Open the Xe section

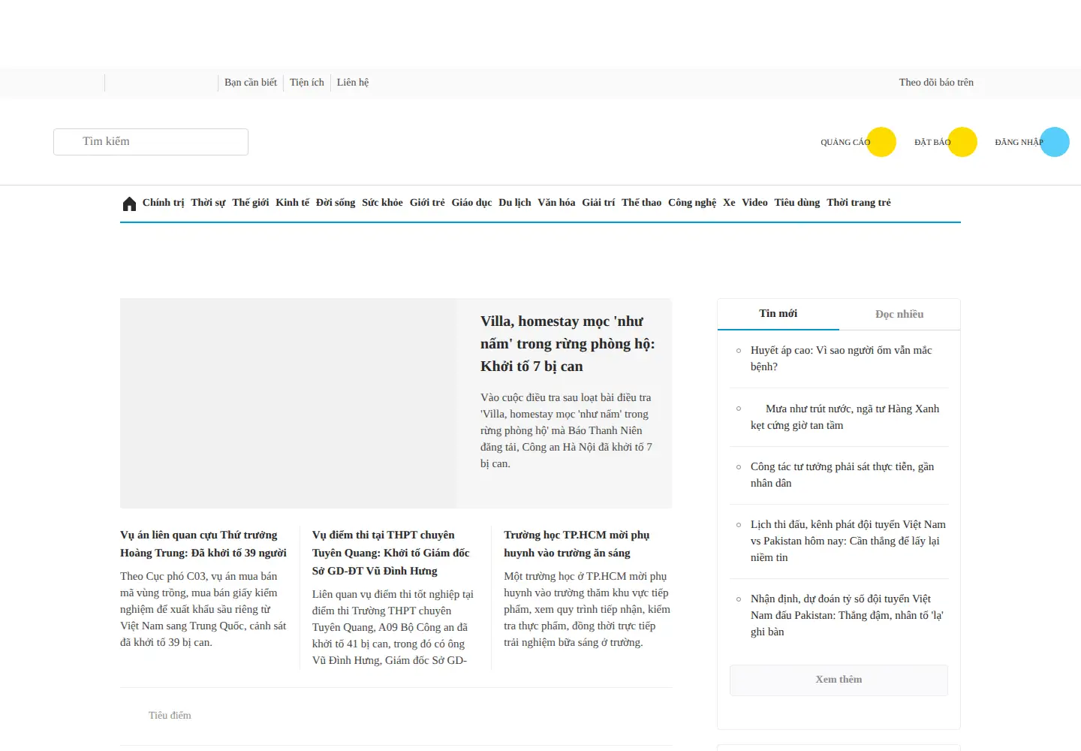(x=729, y=203)
